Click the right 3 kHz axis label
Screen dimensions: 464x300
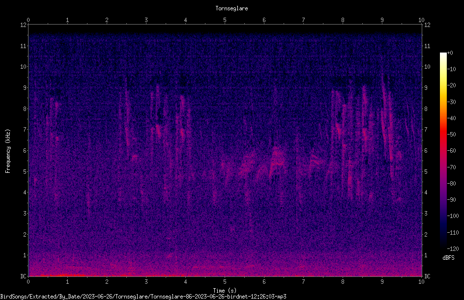click(426, 214)
